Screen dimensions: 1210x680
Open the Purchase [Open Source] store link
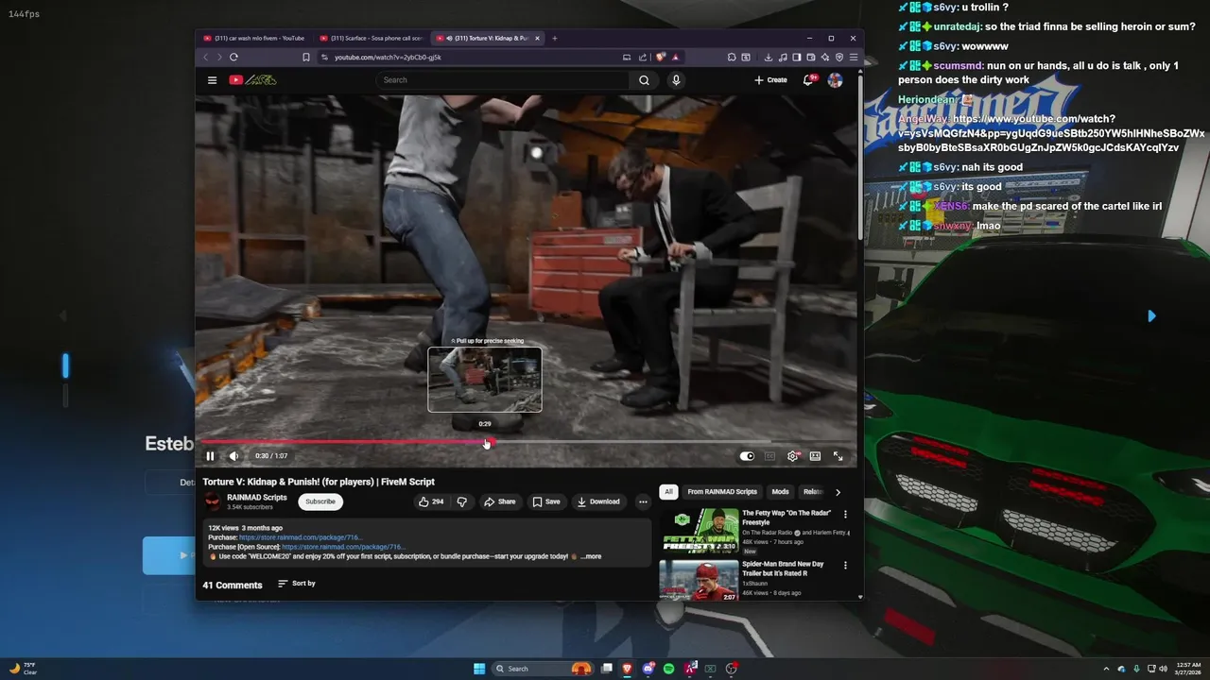pos(343,547)
